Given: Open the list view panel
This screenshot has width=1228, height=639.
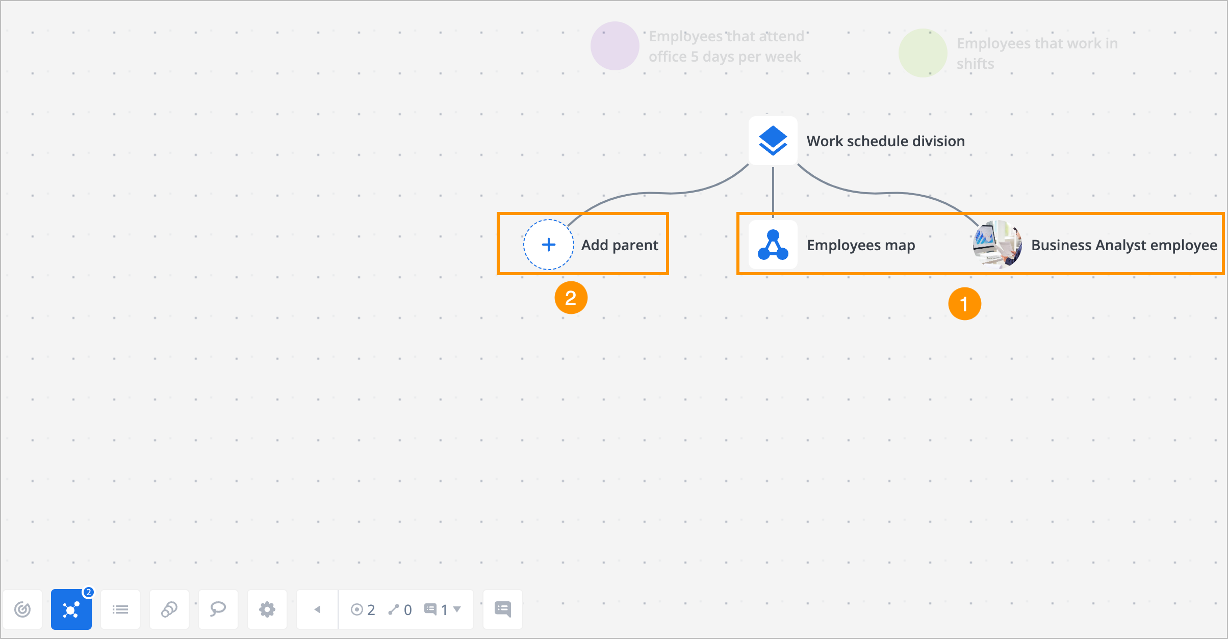Looking at the screenshot, I should [120, 609].
